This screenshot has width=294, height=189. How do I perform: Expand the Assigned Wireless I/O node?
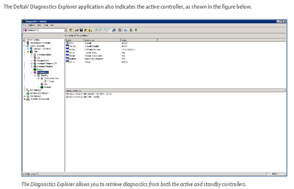click(32, 63)
